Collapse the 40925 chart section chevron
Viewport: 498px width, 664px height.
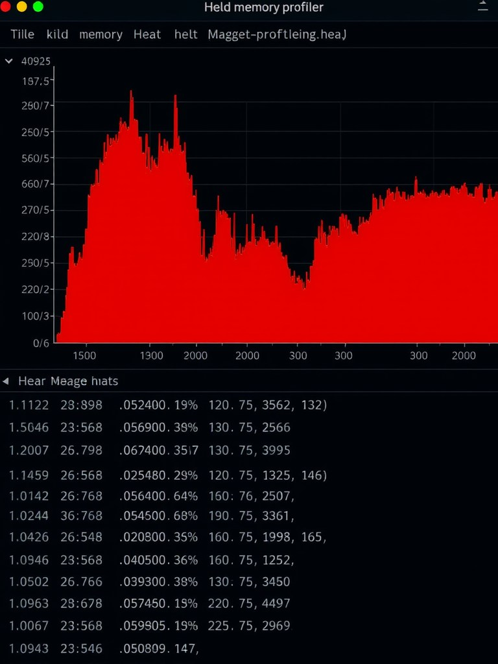(x=8, y=61)
